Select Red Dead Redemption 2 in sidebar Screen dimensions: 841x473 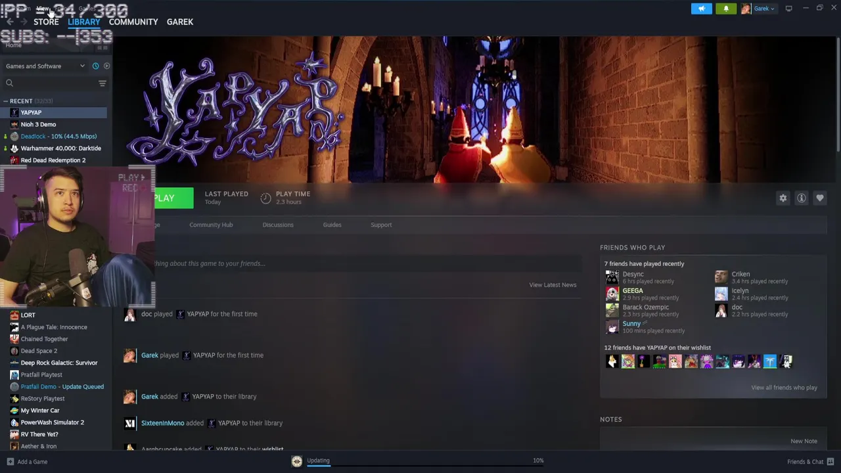53,160
